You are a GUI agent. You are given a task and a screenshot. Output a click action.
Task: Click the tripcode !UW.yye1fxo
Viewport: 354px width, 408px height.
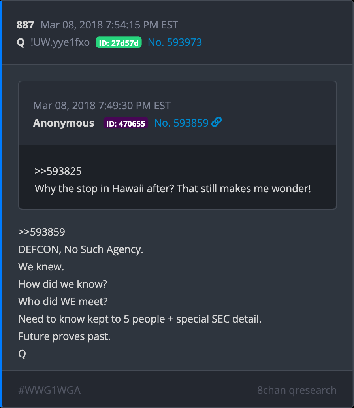60,42
